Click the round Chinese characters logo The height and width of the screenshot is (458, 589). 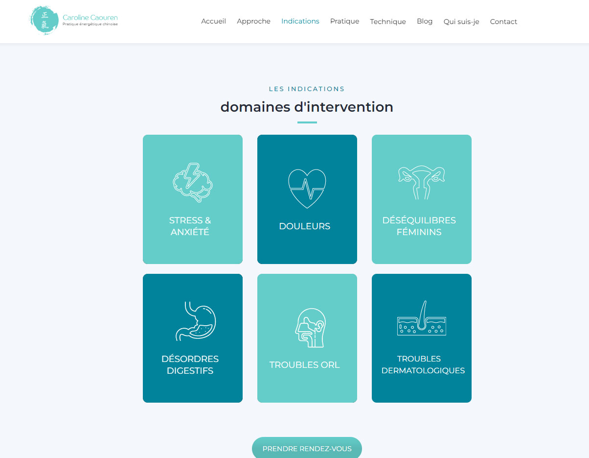pyautogui.click(x=45, y=21)
